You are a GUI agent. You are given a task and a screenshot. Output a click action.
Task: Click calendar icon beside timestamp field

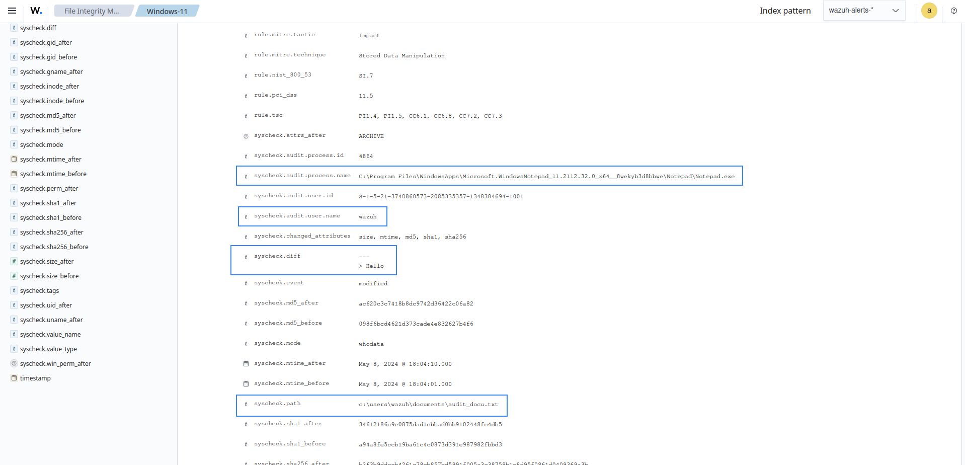point(14,378)
